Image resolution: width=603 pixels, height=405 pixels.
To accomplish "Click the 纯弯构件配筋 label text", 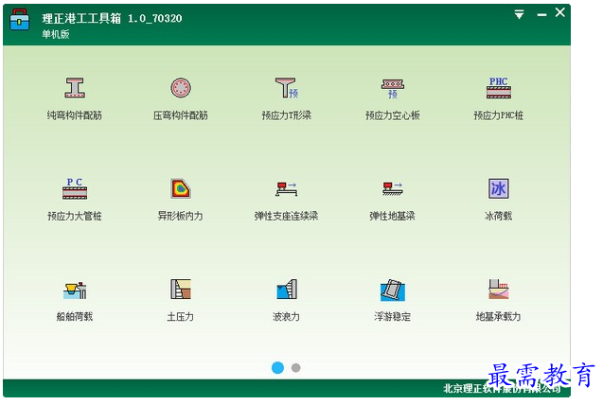I will (75, 115).
